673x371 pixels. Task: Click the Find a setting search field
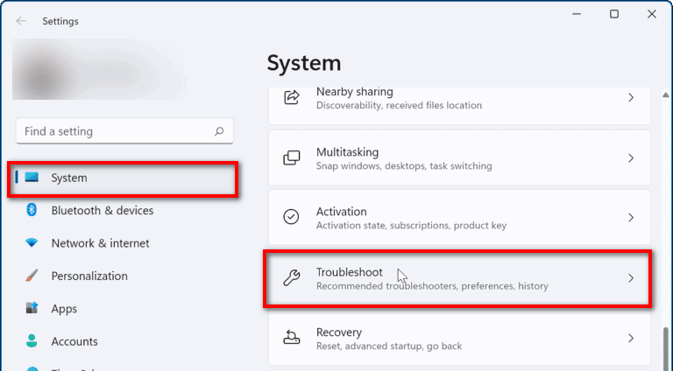pyautogui.click(x=125, y=131)
